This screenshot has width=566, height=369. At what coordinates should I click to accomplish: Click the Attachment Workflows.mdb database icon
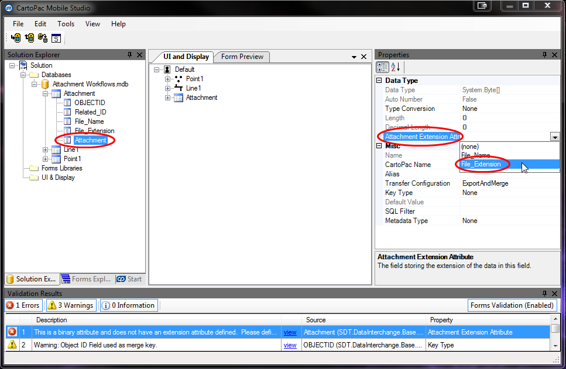pyautogui.click(x=45, y=84)
